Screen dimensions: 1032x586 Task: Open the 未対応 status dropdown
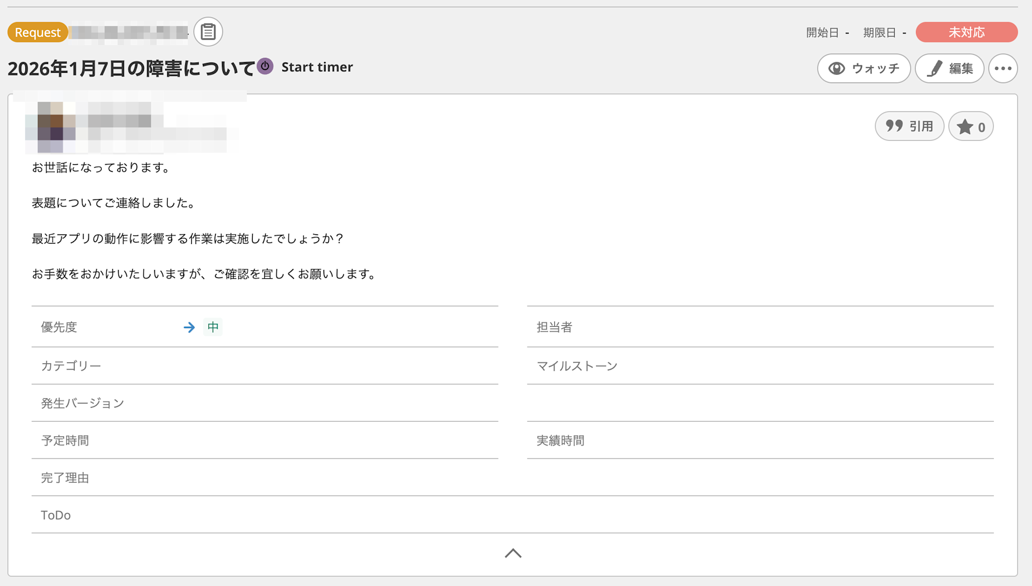click(x=966, y=32)
